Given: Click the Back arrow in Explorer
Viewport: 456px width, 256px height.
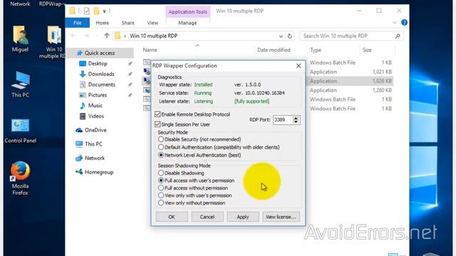Looking at the screenshot, I should click(73, 36).
